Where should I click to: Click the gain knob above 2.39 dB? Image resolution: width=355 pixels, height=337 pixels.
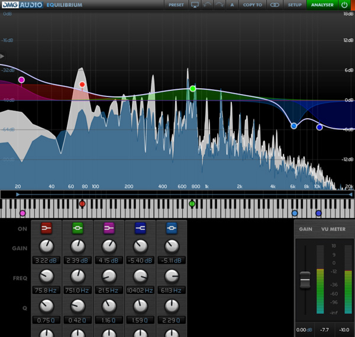click(x=78, y=247)
